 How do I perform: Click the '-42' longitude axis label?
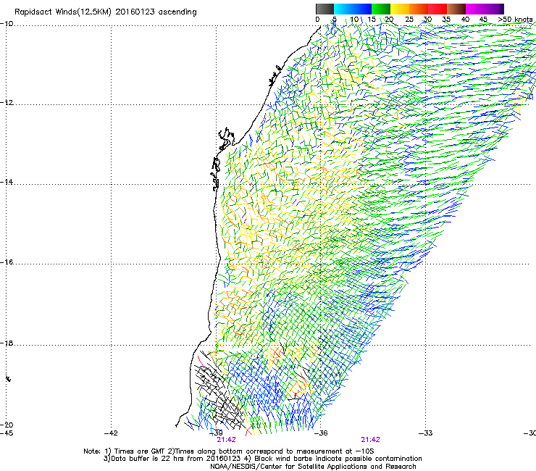tap(111, 433)
